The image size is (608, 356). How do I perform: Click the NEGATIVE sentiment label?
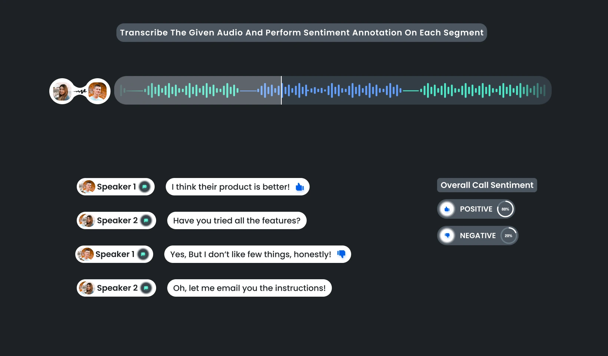tap(478, 235)
